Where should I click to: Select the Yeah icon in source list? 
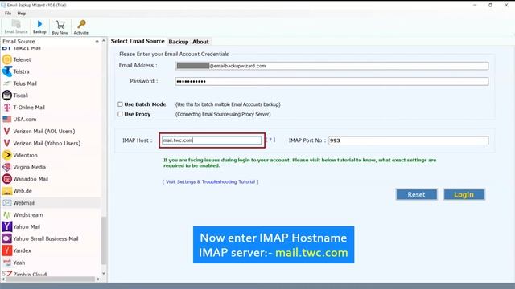[x=7, y=263]
